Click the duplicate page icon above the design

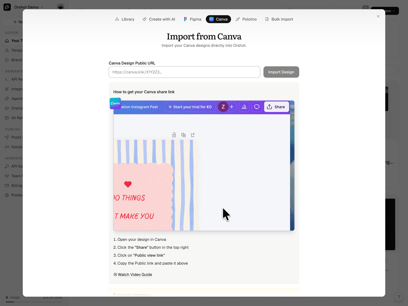(x=183, y=135)
